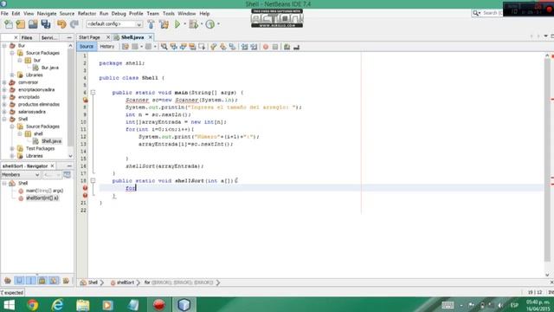Close the Shell.java editor tab
Viewport: 554px width, 312px height.
point(151,37)
